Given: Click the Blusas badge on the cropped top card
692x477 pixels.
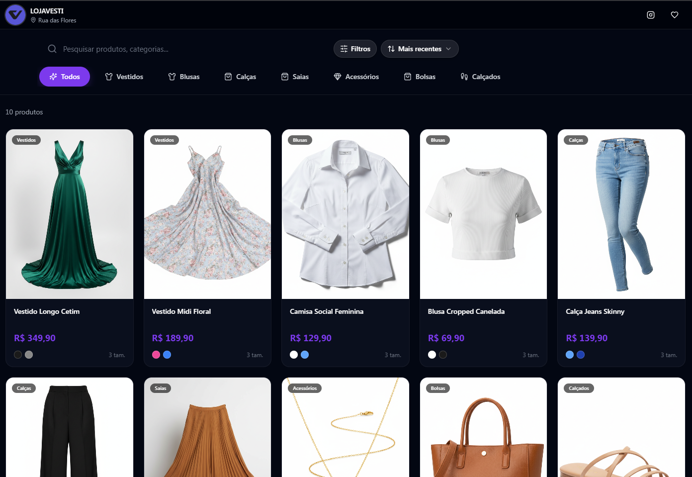Looking at the screenshot, I should (437, 140).
